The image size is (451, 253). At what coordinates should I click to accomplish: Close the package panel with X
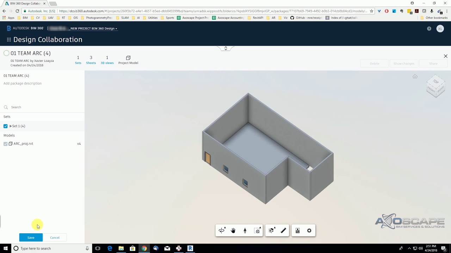click(445, 56)
